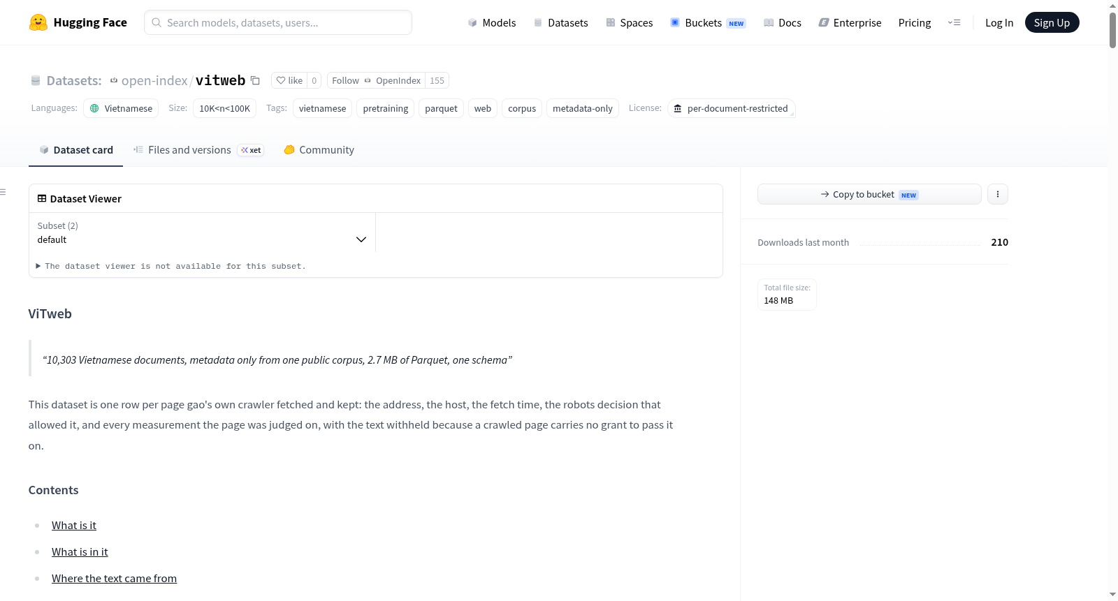This screenshot has width=1118, height=601.
Task: Click the metadata-only tag
Action: click(583, 108)
